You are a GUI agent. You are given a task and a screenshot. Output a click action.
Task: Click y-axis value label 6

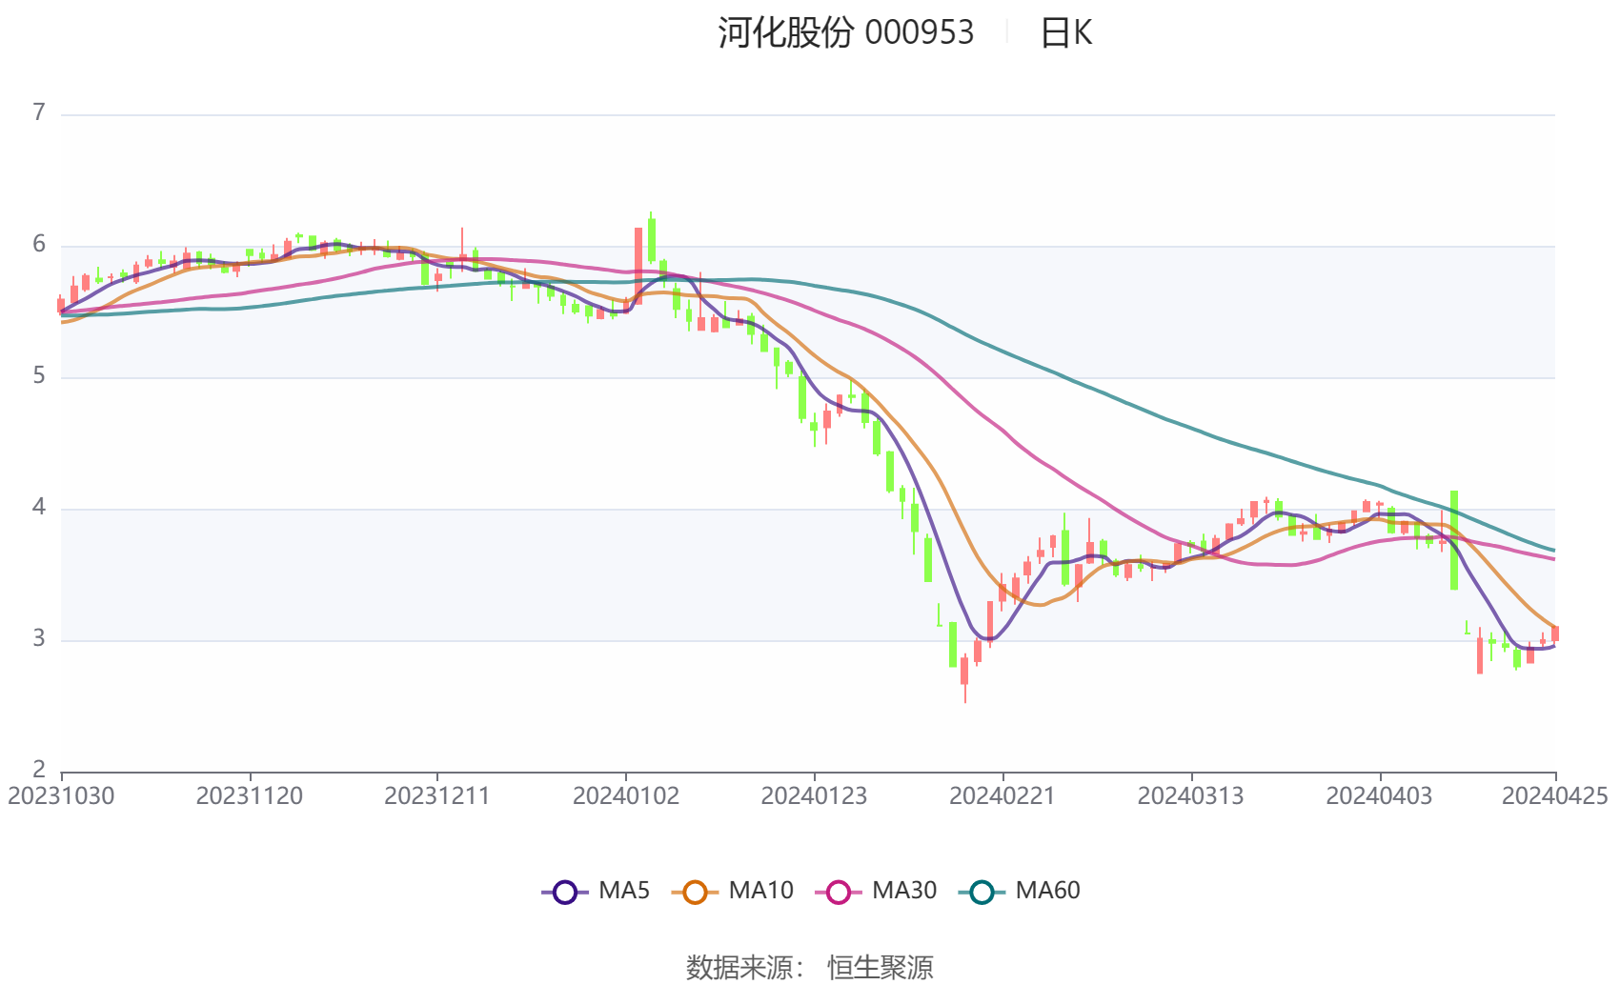click(39, 245)
